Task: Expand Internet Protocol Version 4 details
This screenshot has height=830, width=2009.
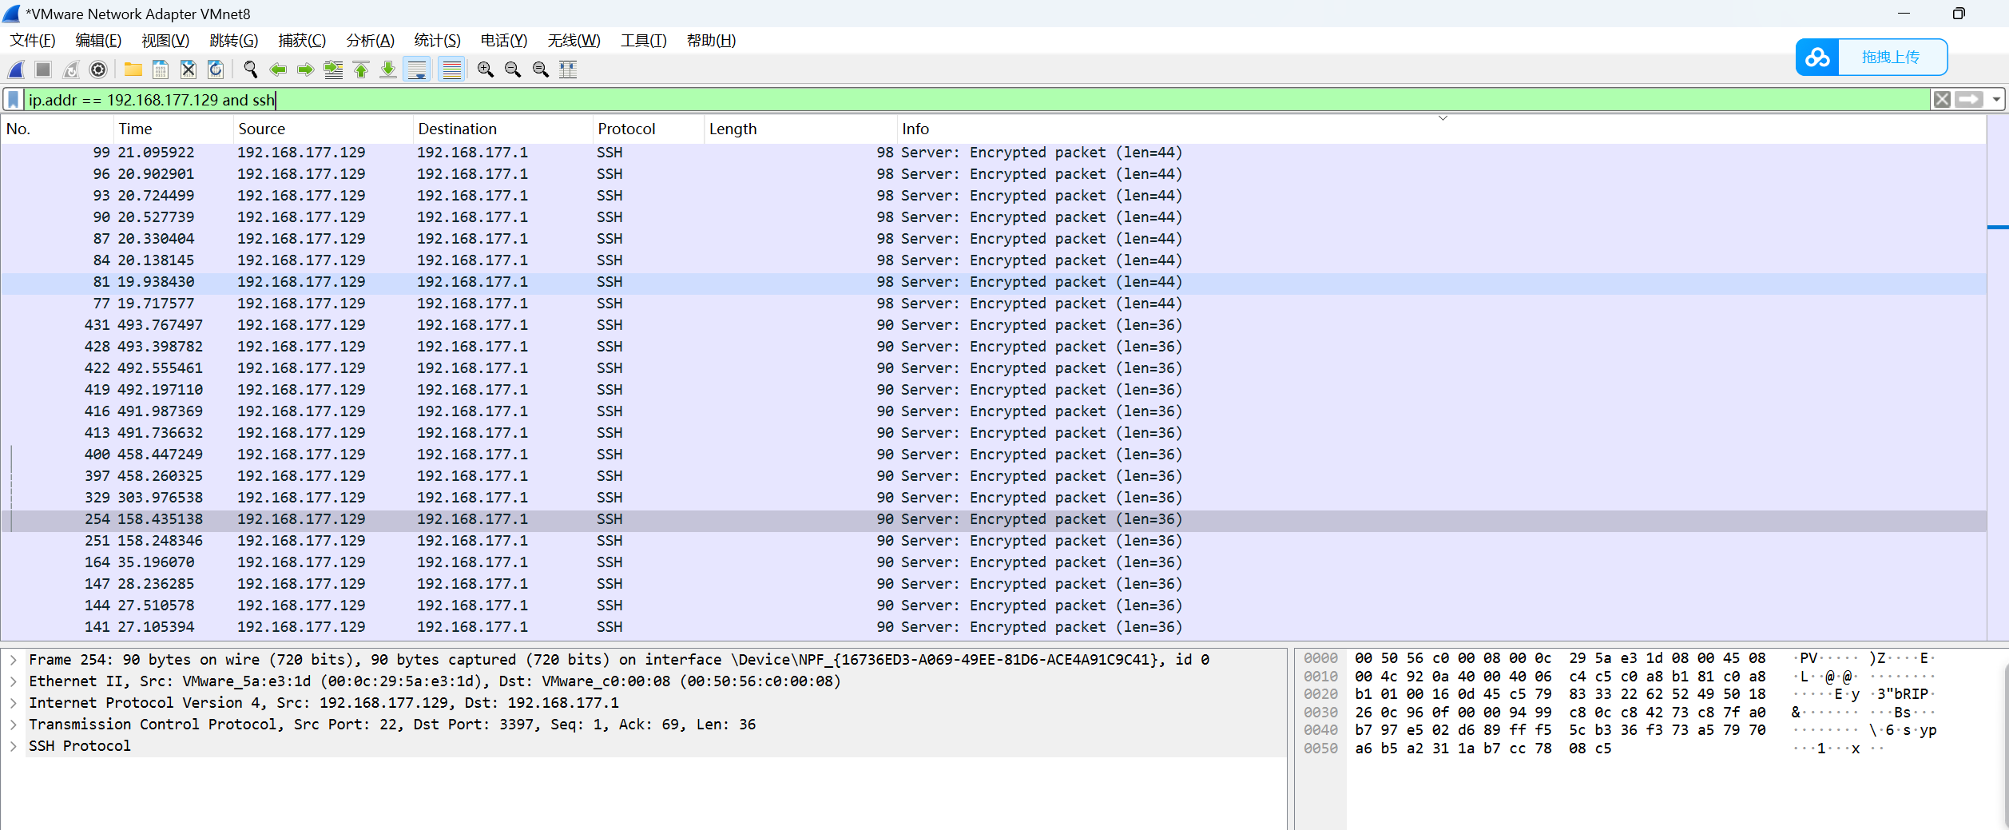Action: pos(14,703)
